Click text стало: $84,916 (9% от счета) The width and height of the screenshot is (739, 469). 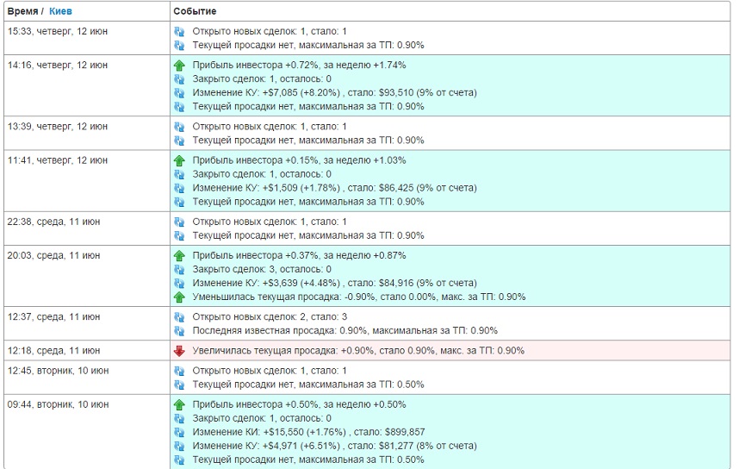tap(413, 284)
